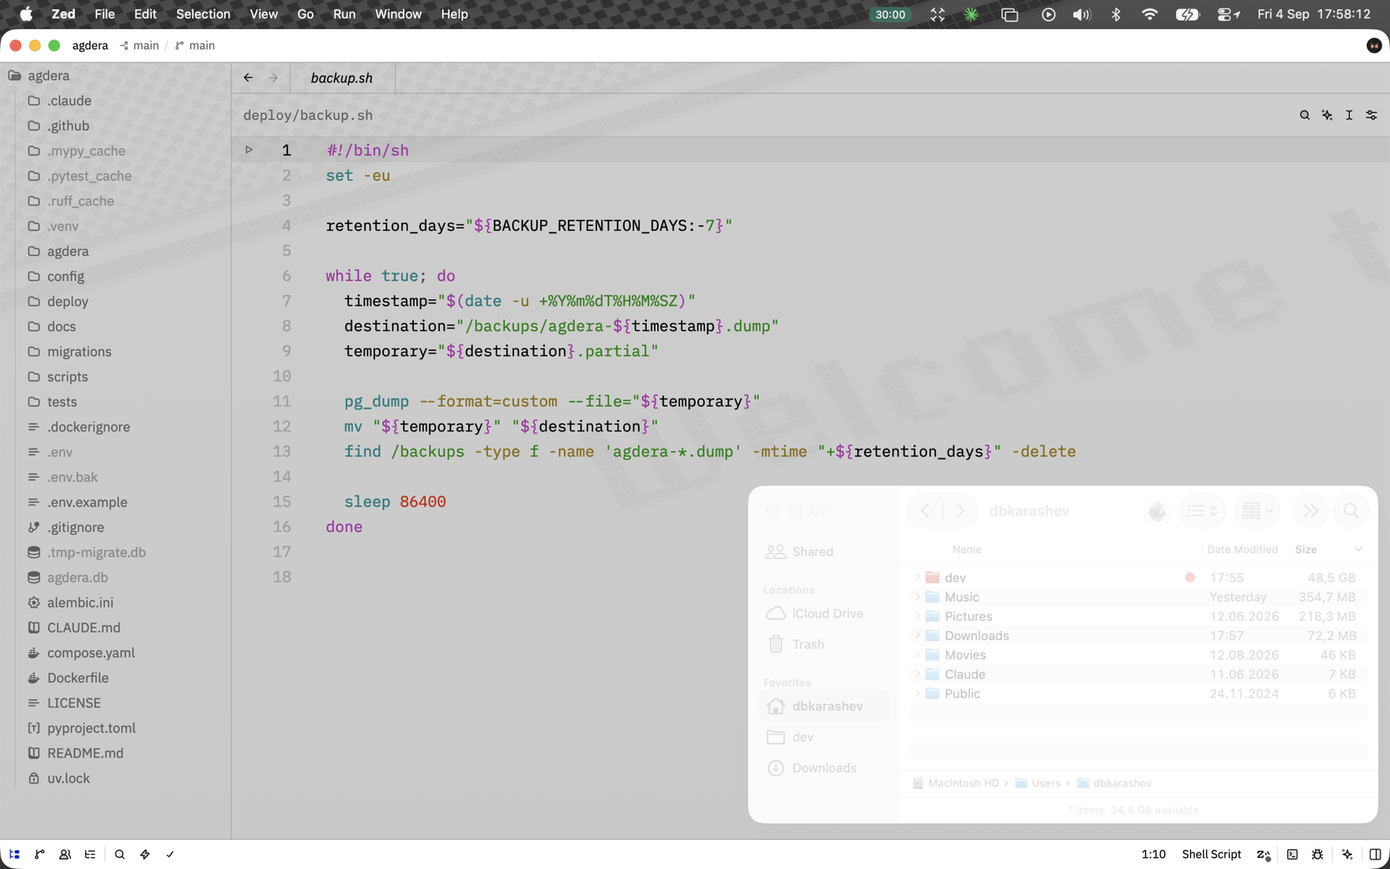The image size is (1390, 869).
Task: Select the backup.sh tab
Action: point(342,77)
